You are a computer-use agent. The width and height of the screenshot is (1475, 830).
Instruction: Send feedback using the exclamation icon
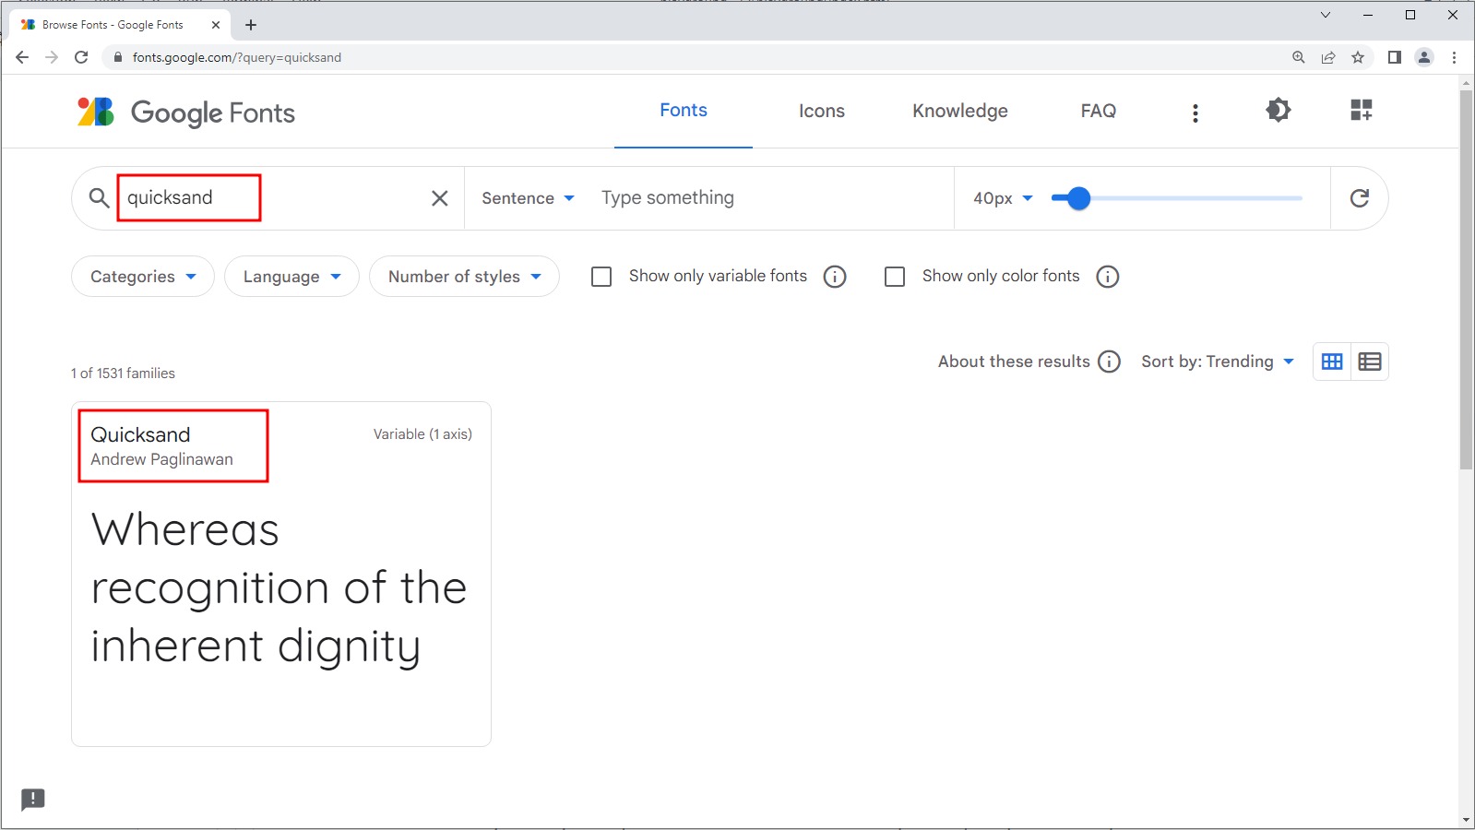click(x=33, y=799)
